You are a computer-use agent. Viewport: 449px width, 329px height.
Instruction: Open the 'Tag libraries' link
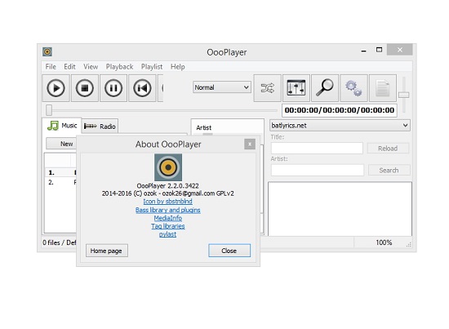pos(168,226)
